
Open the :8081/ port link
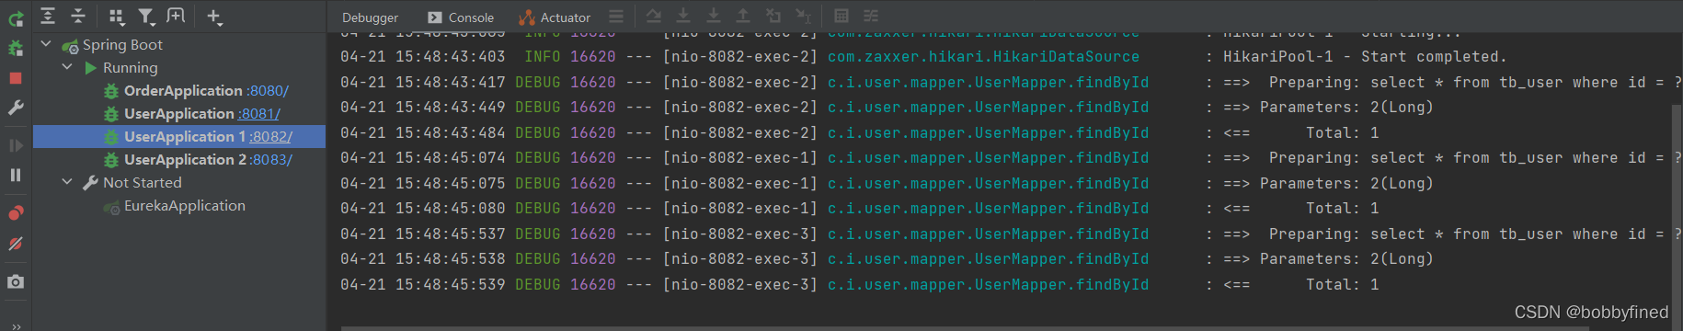pyautogui.click(x=259, y=113)
